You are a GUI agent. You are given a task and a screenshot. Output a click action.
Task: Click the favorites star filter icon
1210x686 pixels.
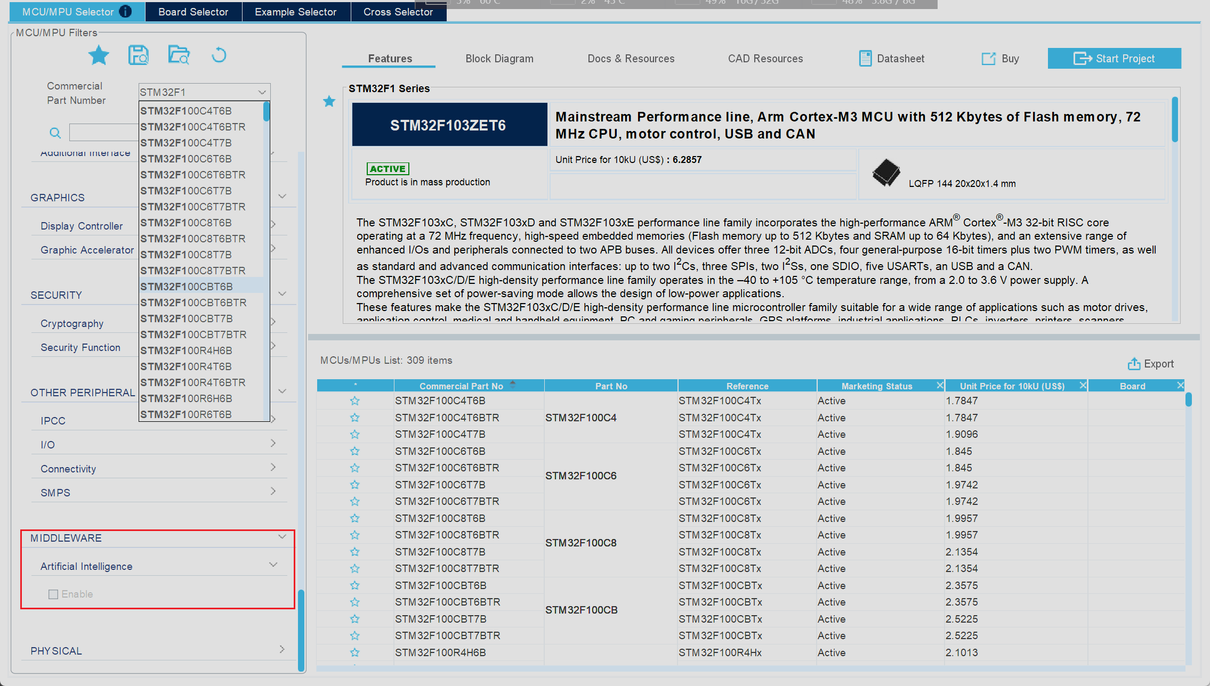(99, 55)
